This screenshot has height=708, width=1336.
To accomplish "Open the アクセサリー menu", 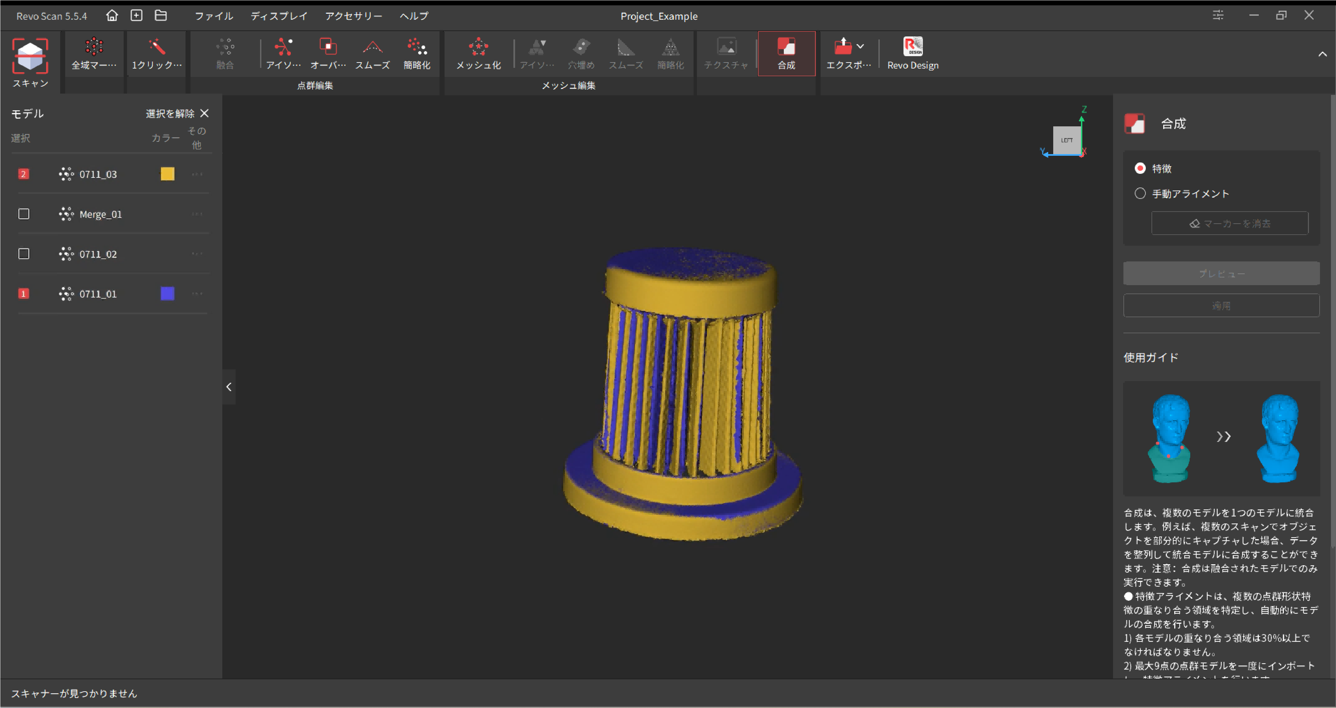I will point(354,16).
